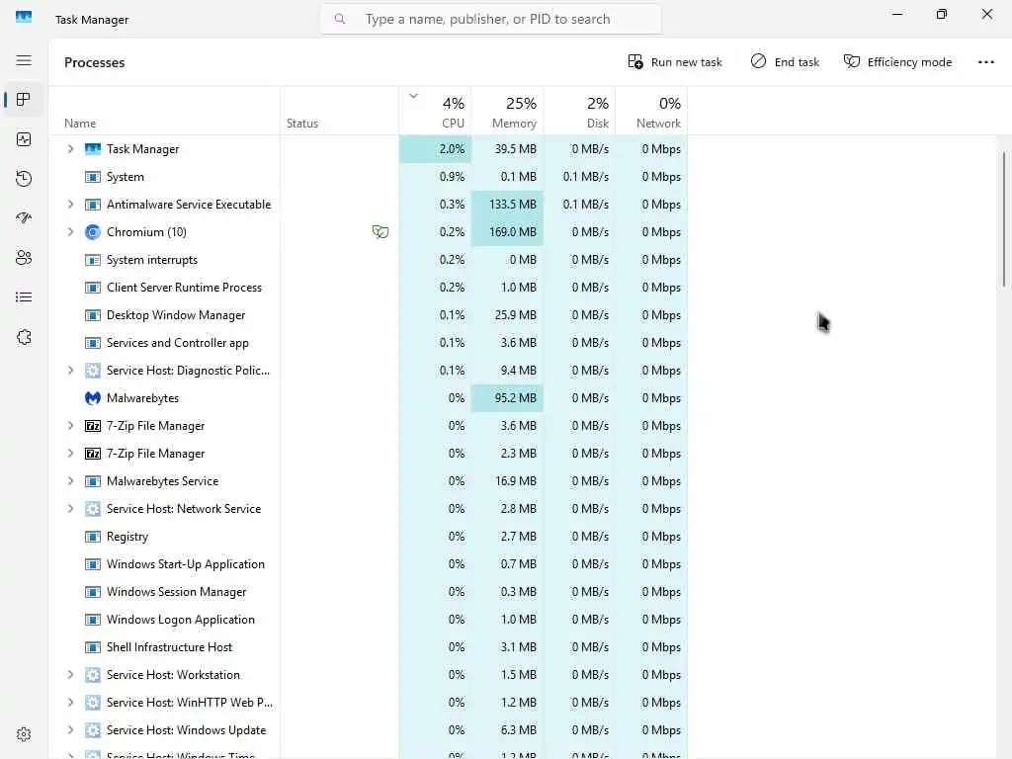Screen dimensions: 1012x759
Task: Click the End task button
Action: (785, 62)
